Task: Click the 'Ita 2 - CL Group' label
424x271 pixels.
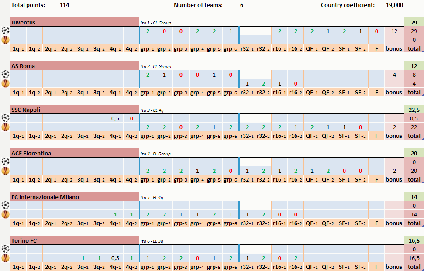Action: tap(156, 66)
